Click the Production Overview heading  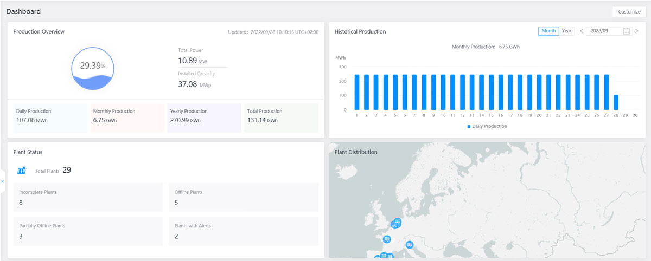click(39, 31)
